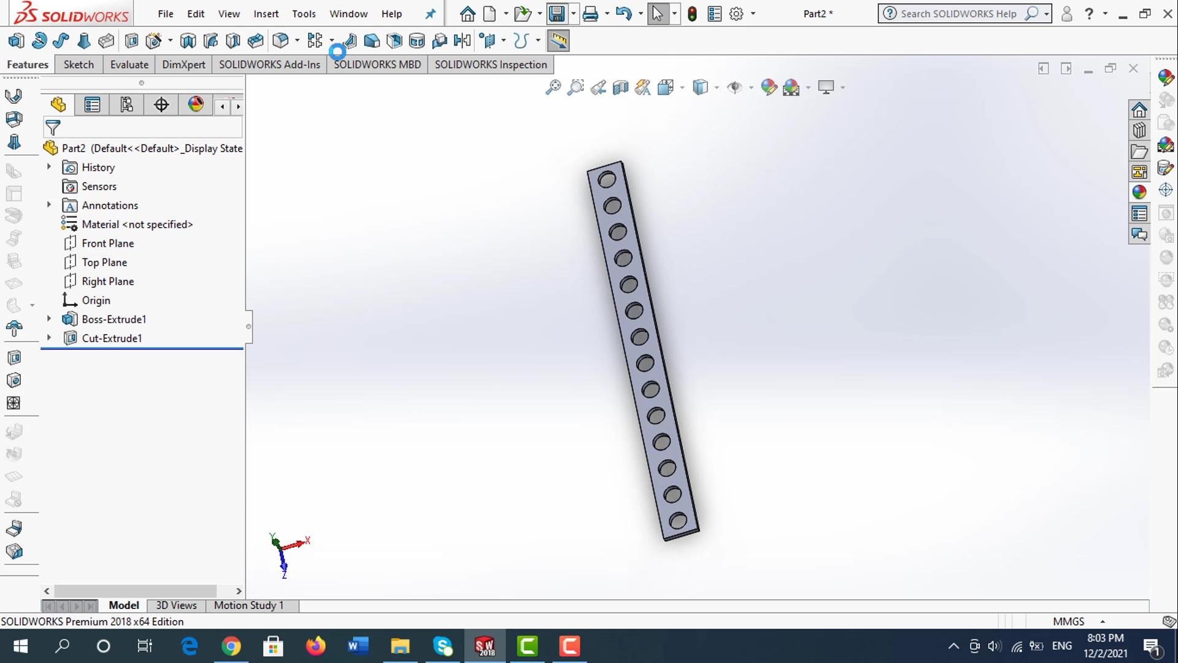Toggle the Hide/Show Items eye icon
This screenshot has width=1178, height=663.
(x=734, y=87)
